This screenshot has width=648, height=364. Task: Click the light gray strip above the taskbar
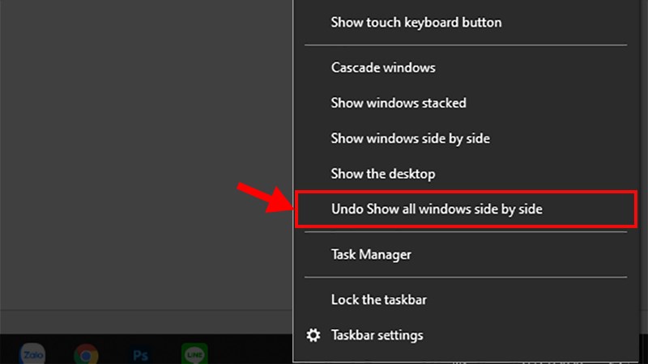click(x=147, y=322)
